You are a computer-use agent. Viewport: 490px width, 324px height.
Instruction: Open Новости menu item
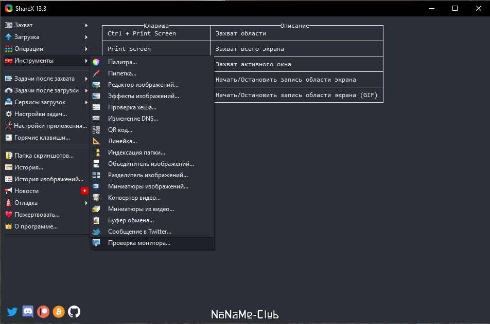click(x=46, y=191)
